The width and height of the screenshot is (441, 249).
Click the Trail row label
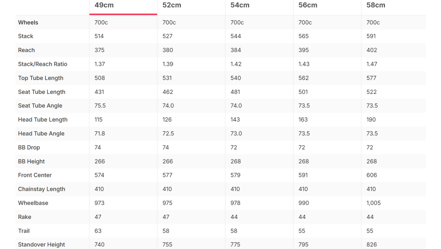click(x=24, y=231)
